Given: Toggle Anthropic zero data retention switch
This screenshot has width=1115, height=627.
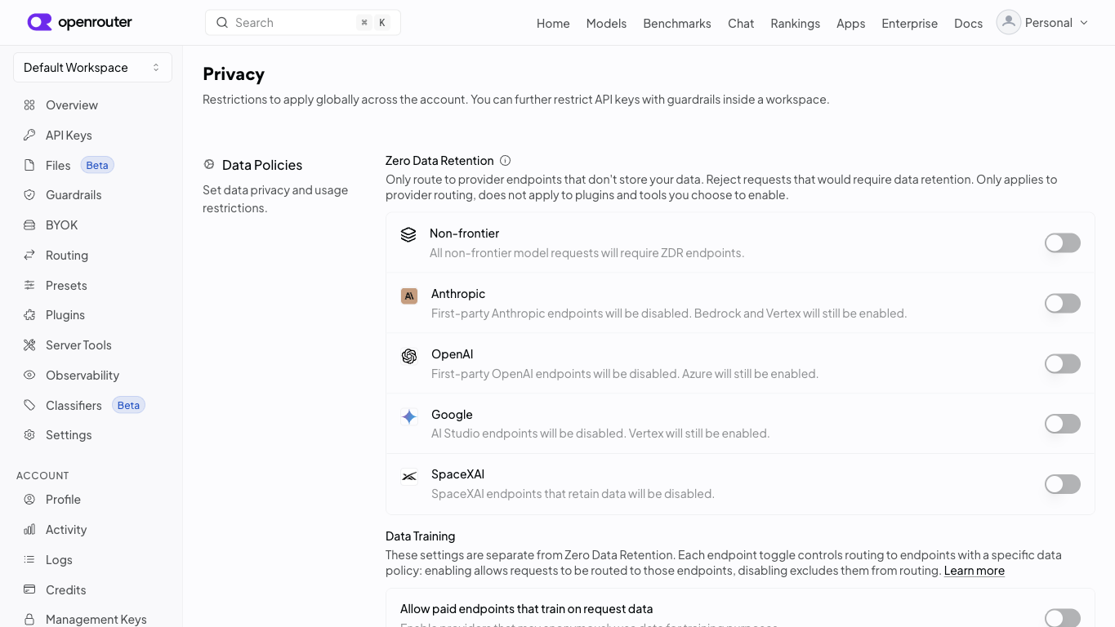Looking at the screenshot, I should click(x=1063, y=303).
